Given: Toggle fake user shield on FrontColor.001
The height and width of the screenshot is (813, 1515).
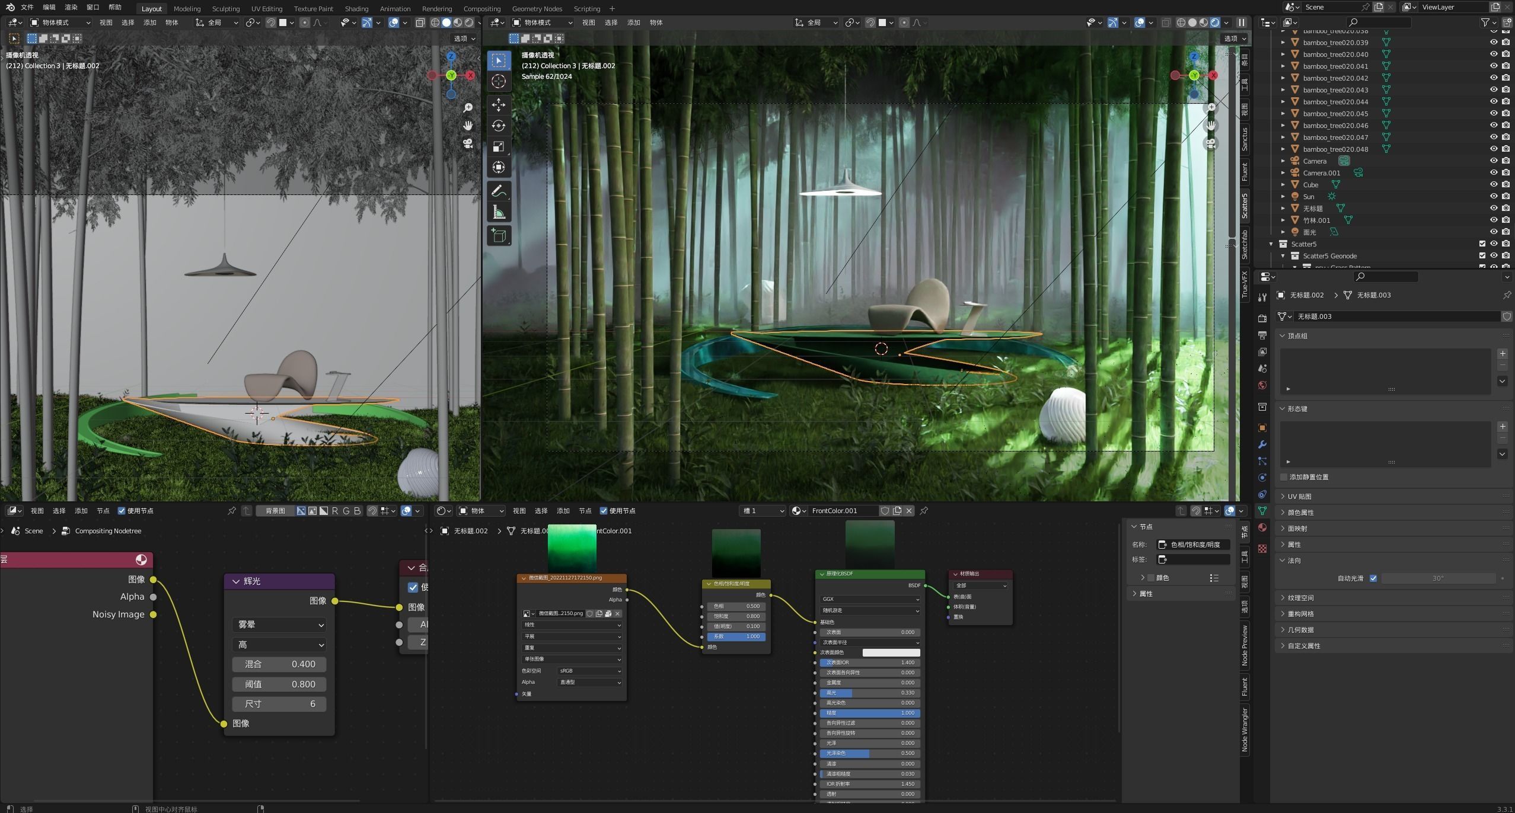Looking at the screenshot, I should pos(885,511).
